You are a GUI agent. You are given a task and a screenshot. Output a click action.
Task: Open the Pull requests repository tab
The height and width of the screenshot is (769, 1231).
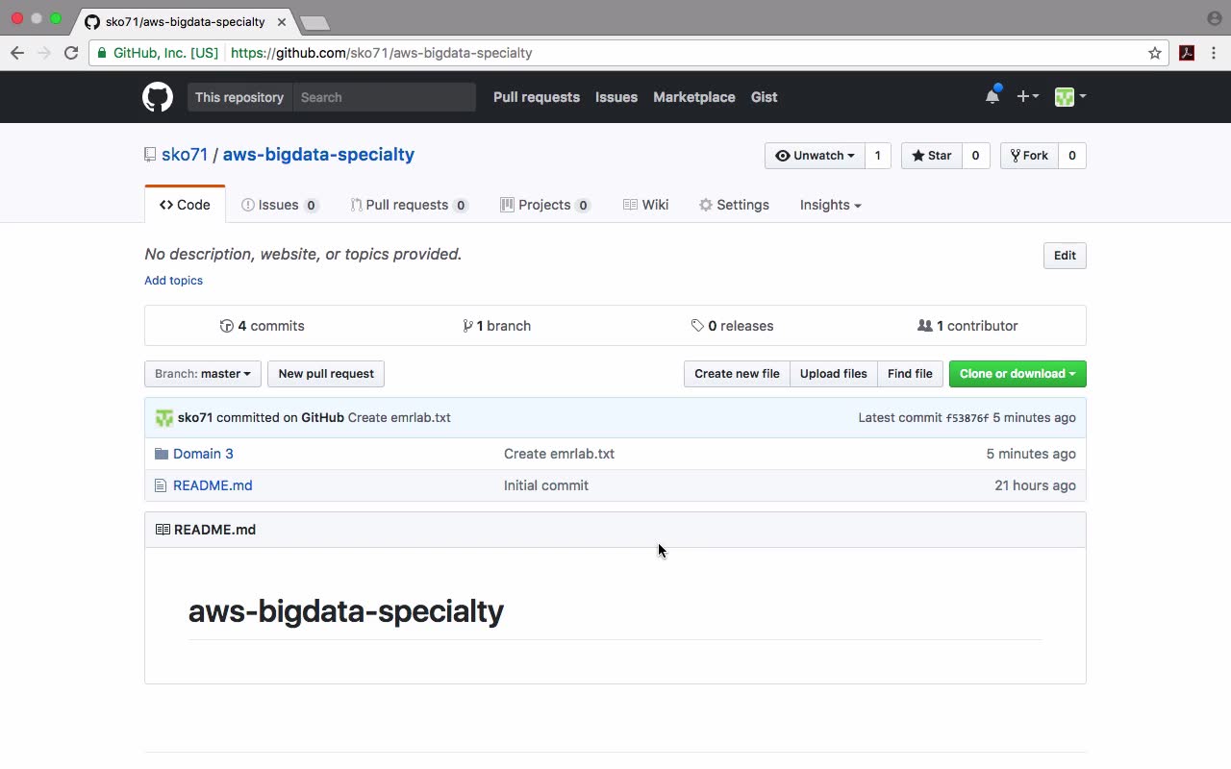tap(409, 205)
